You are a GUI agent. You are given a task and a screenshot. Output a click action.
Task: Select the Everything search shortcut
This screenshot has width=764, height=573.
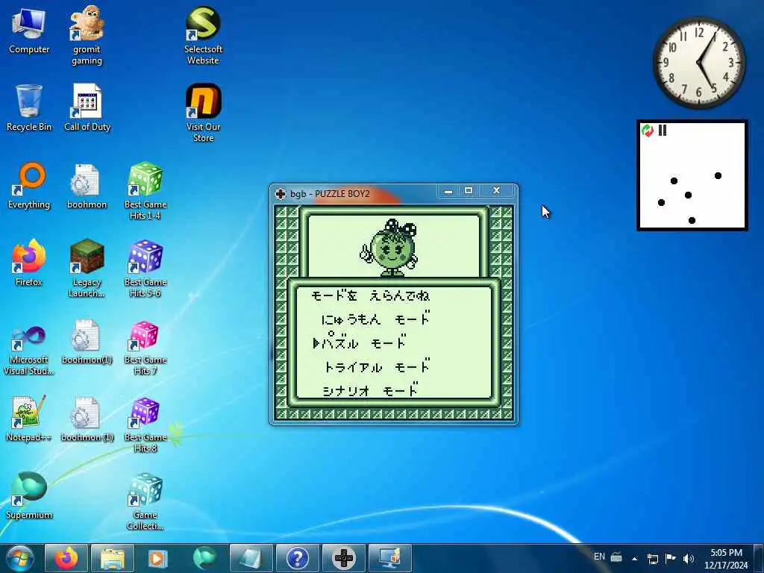click(29, 186)
